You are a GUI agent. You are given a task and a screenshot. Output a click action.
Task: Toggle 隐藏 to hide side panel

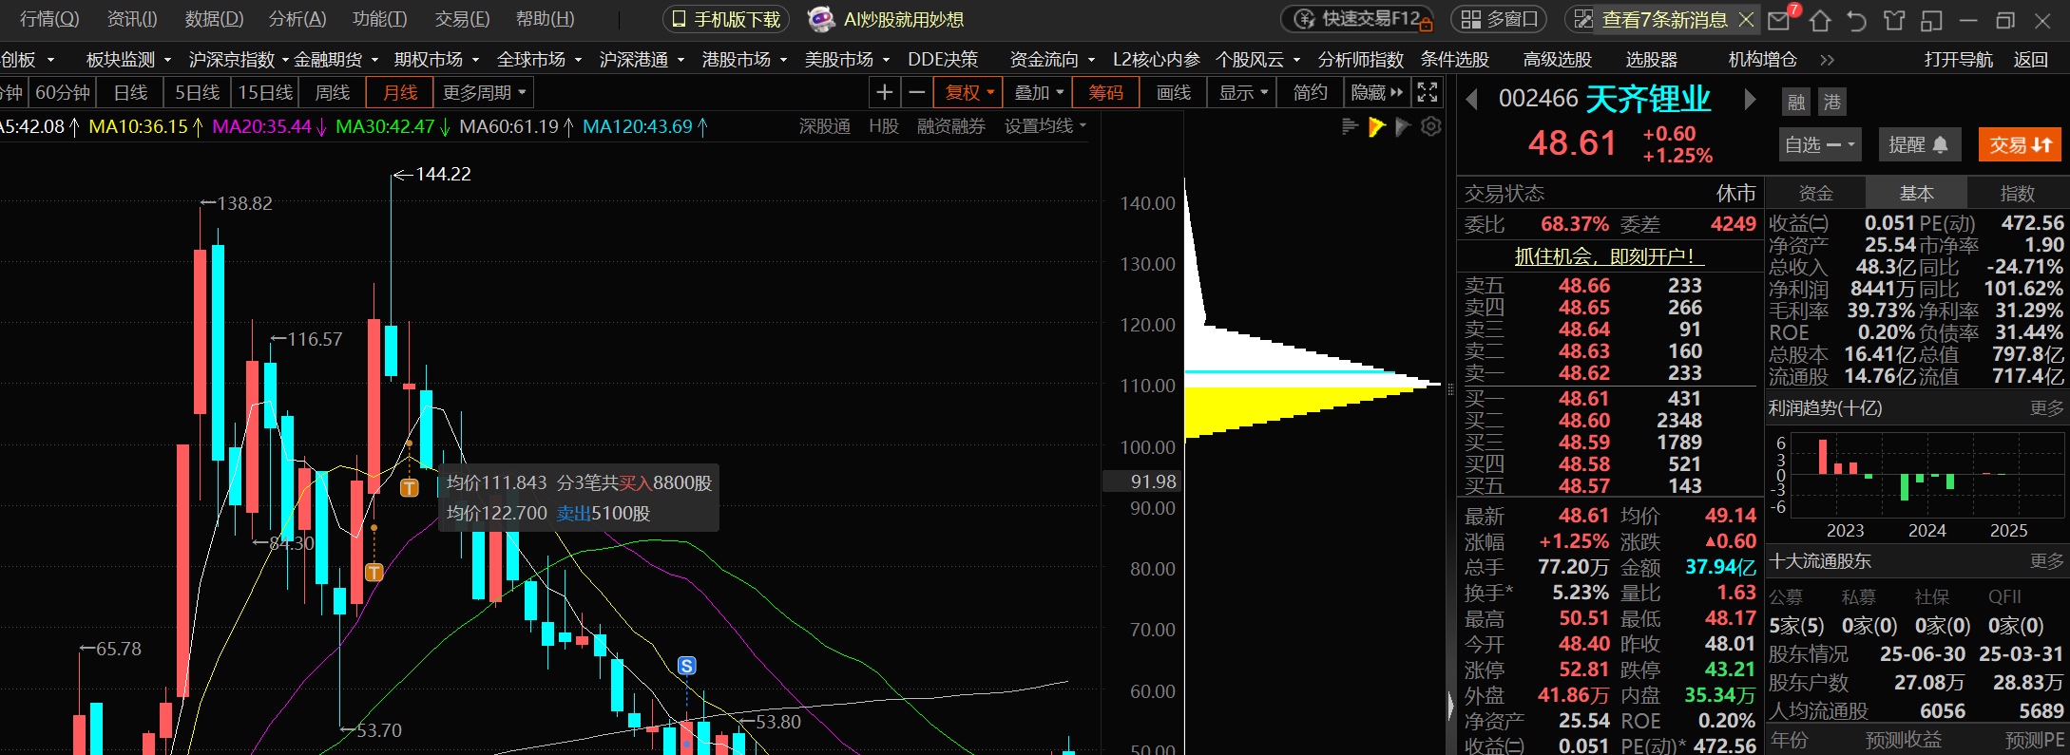tap(1376, 93)
